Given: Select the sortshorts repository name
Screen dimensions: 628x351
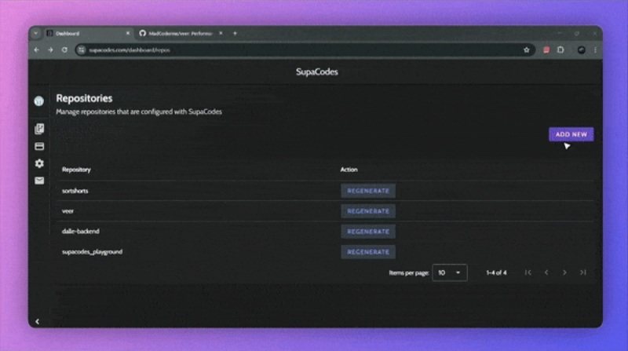Looking at the screenshot, I should coord(75,191).
